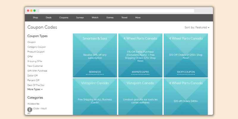
Task: Select the Accessories category
Action: click(x=33, y=104)
